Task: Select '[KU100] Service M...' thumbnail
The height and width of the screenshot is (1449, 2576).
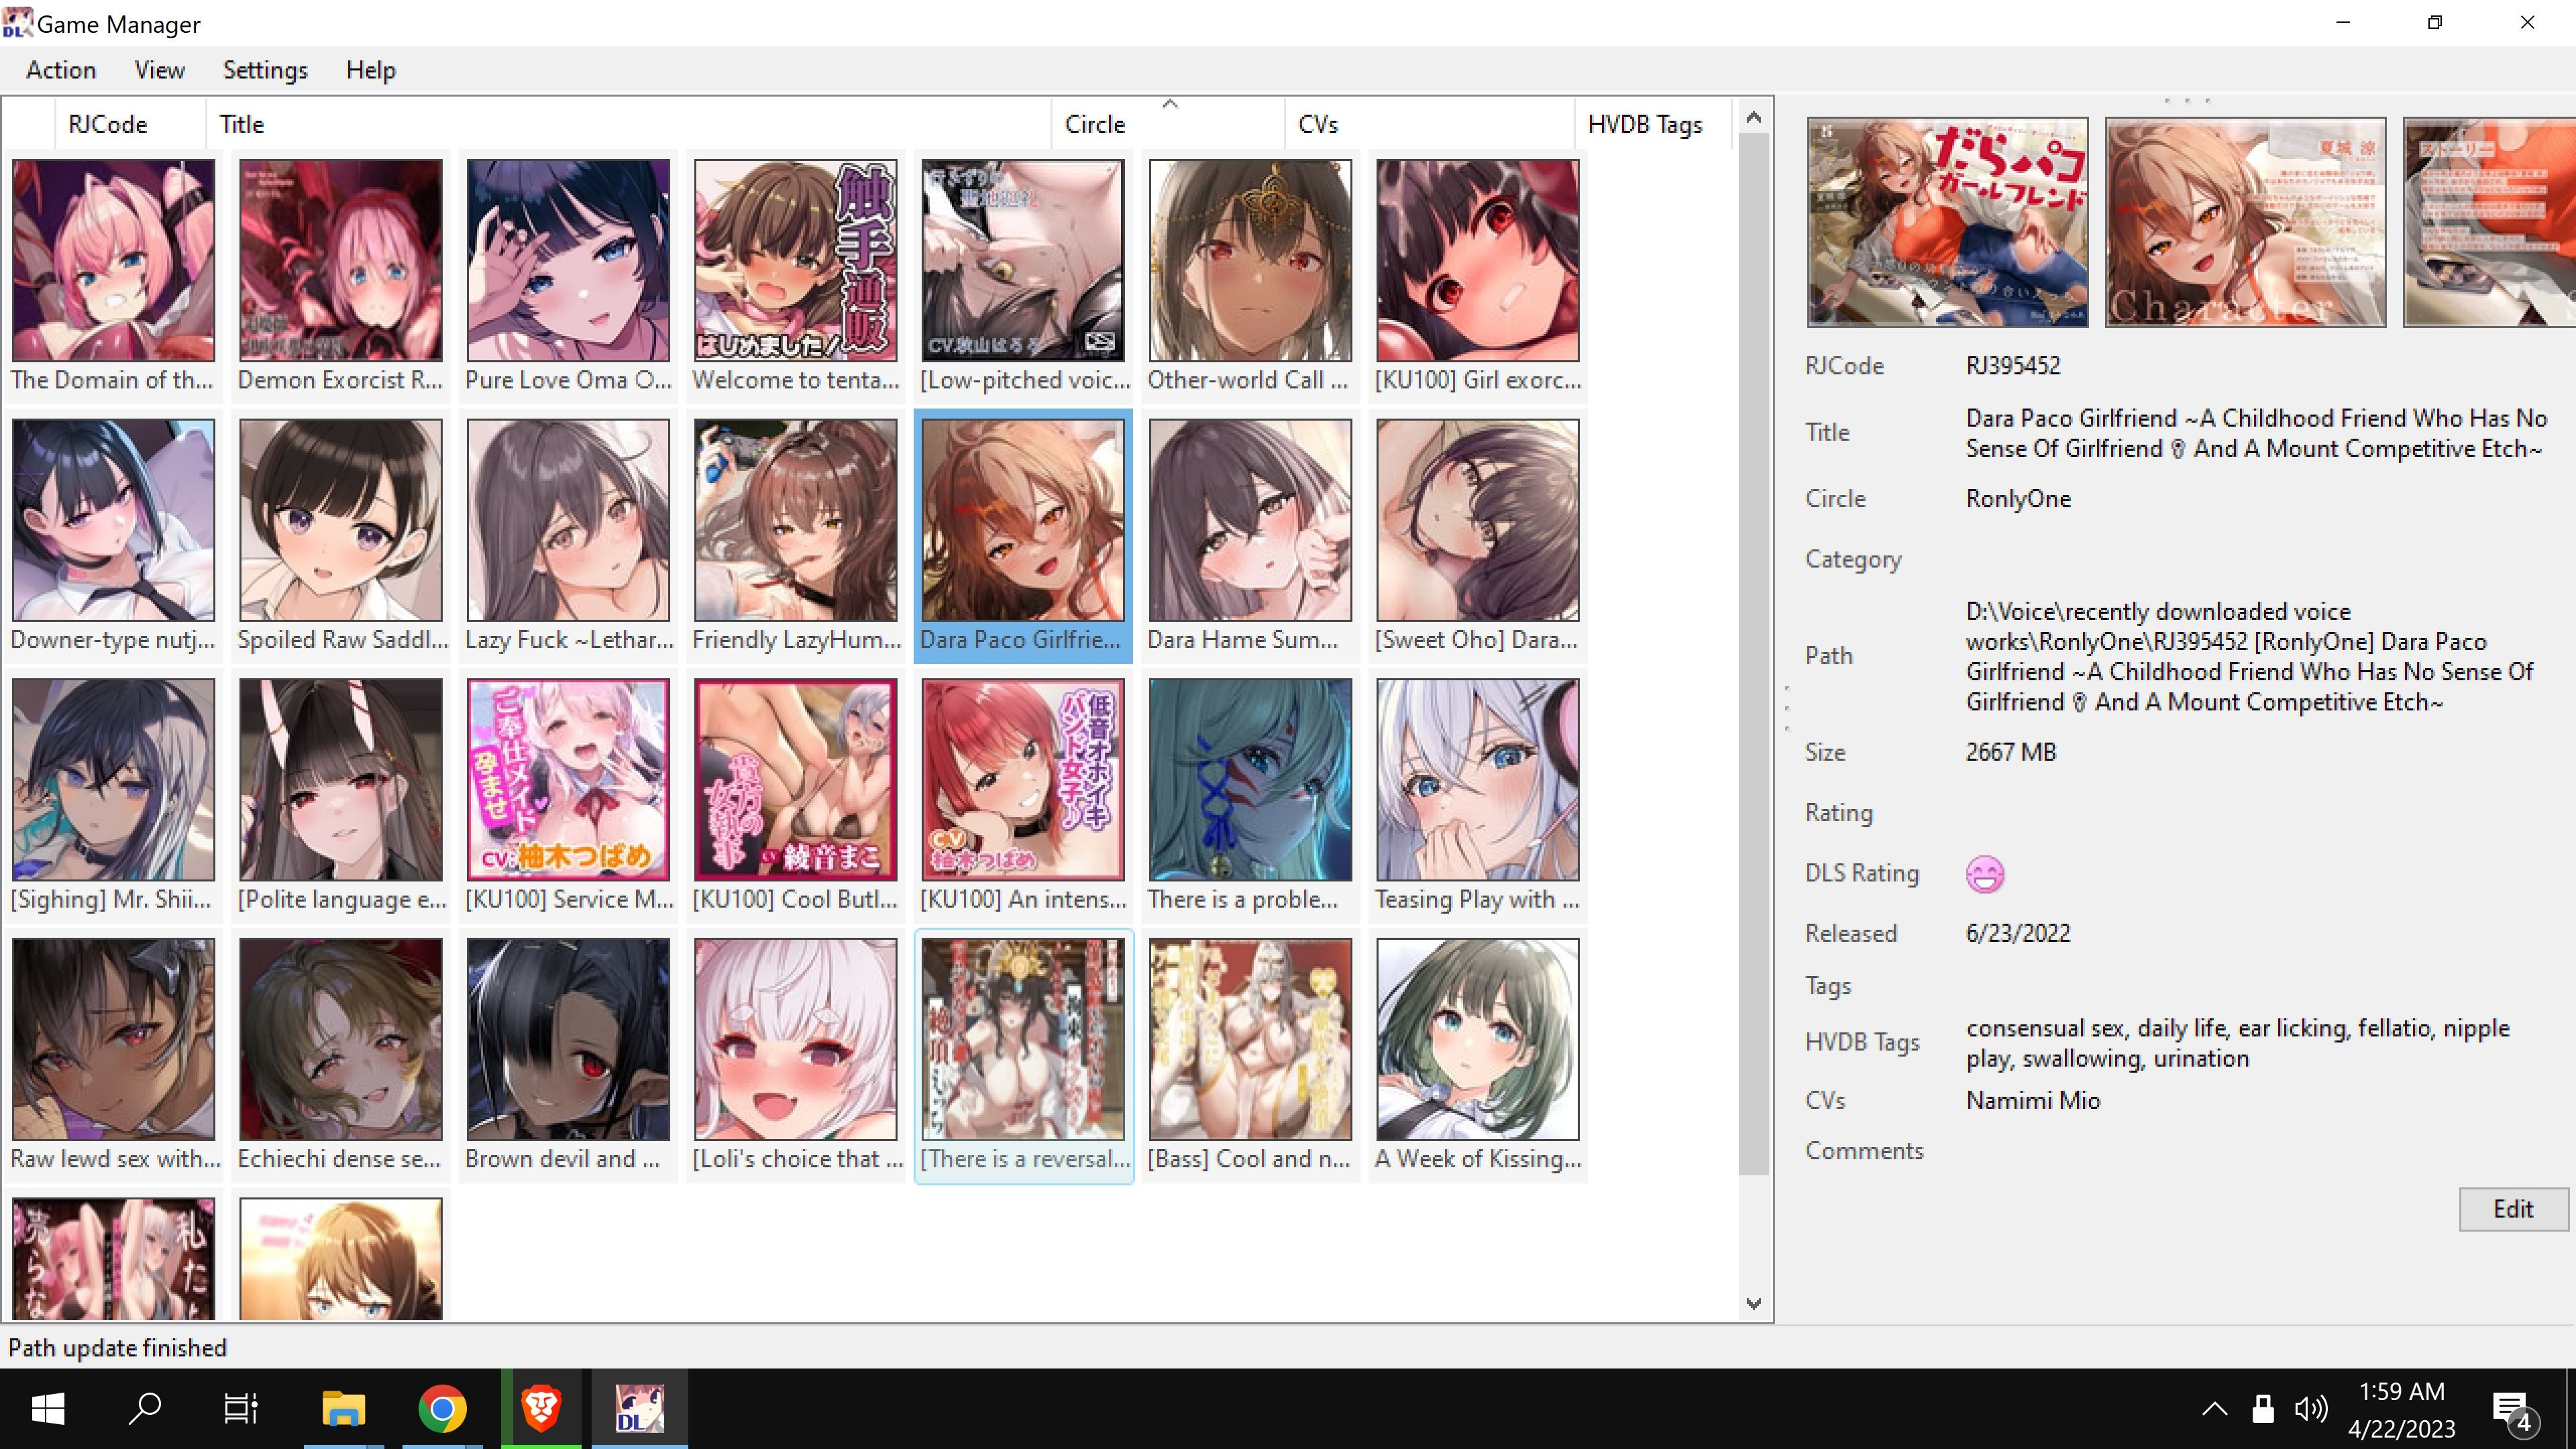Action: click(568, 780)
